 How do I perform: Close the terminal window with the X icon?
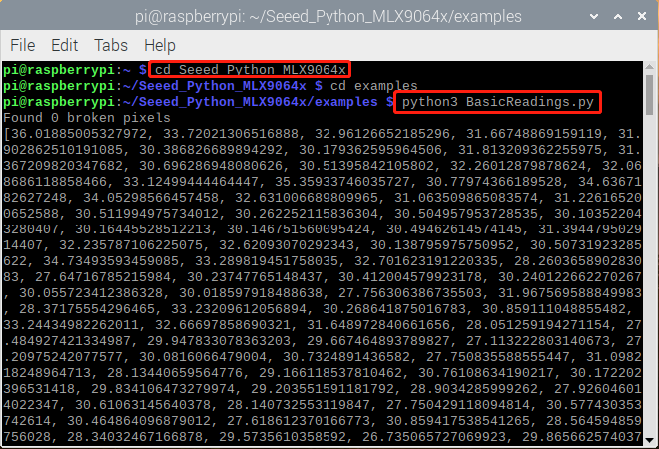point(642,16)
